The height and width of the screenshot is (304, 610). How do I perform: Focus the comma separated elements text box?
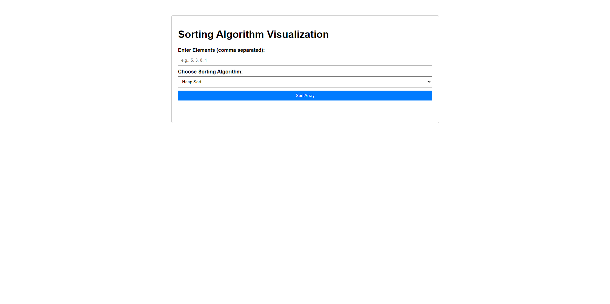pos(305,60)
